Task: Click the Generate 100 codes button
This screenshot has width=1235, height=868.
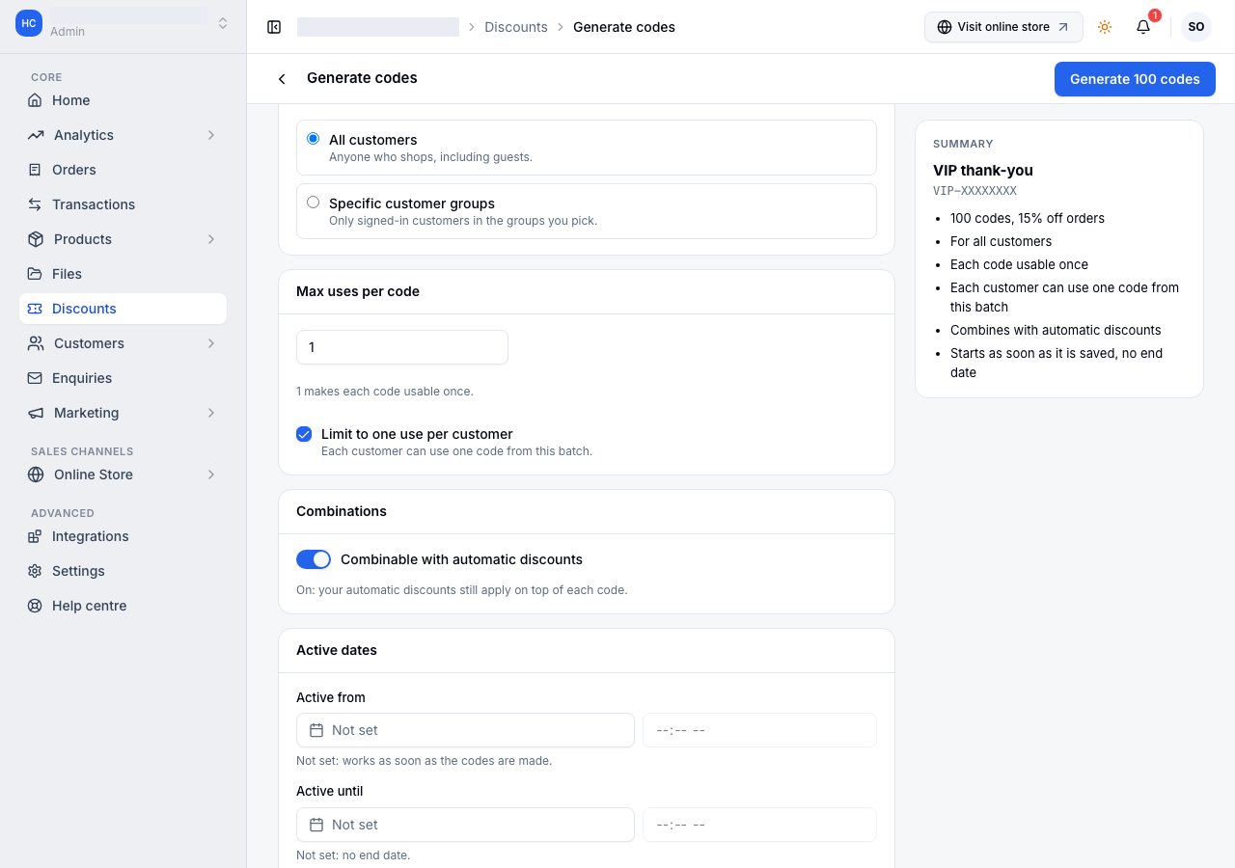Action: point(1135,79)
